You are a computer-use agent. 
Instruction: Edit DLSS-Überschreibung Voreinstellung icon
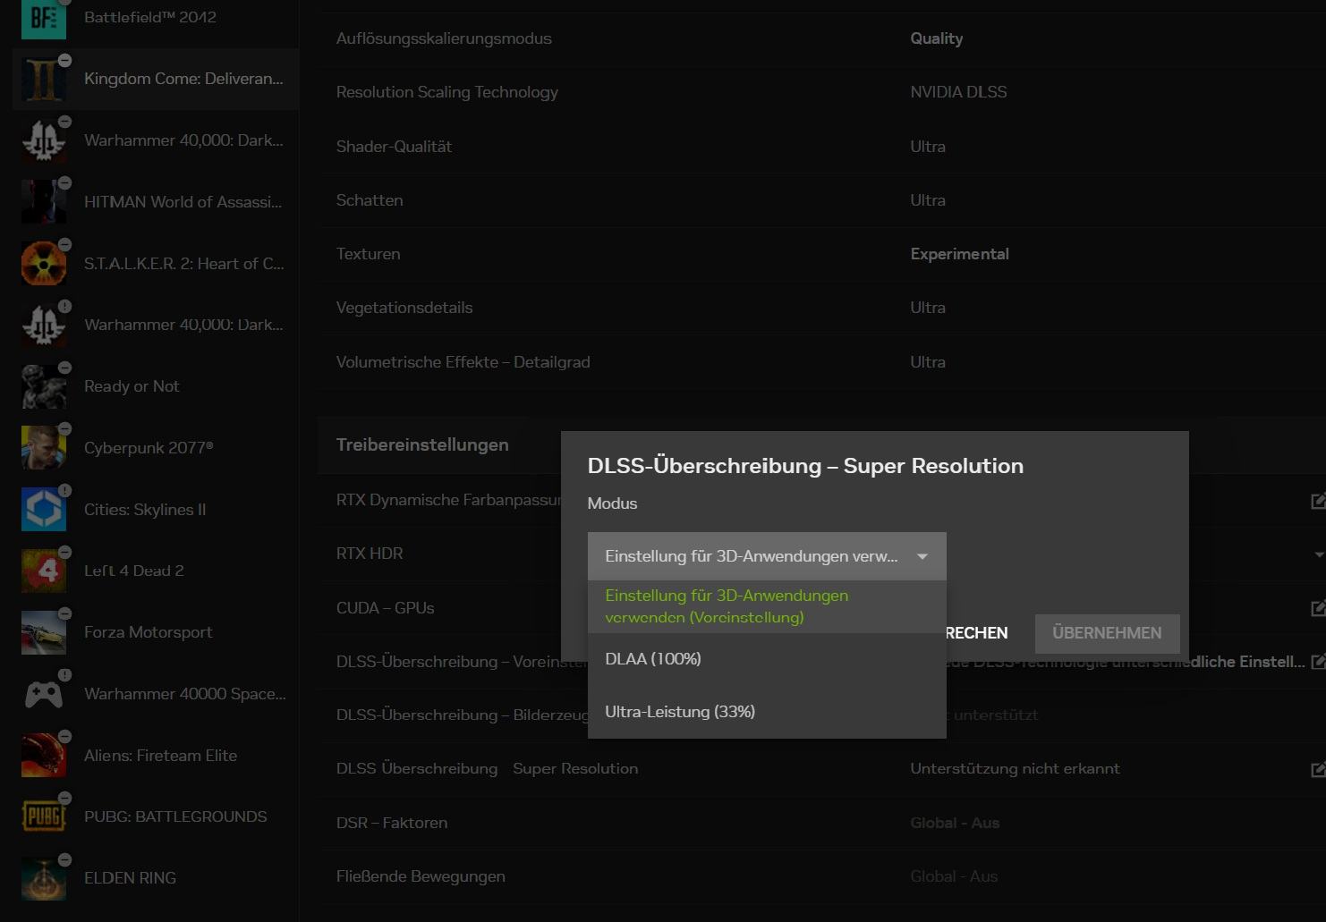click(x=1317, y=662)
